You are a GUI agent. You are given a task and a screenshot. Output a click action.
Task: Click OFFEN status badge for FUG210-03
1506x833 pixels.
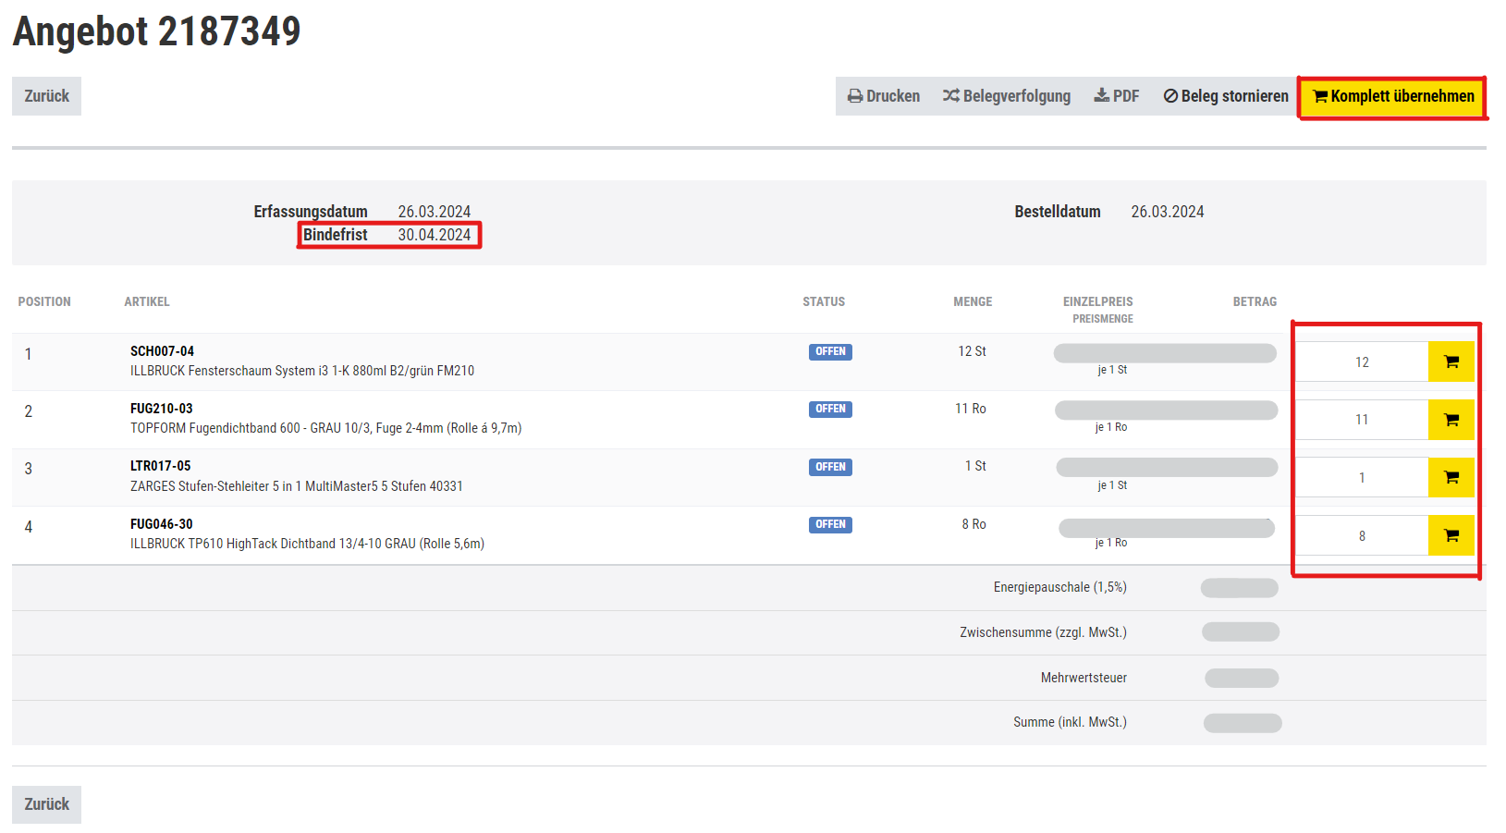tap(830, 409)
